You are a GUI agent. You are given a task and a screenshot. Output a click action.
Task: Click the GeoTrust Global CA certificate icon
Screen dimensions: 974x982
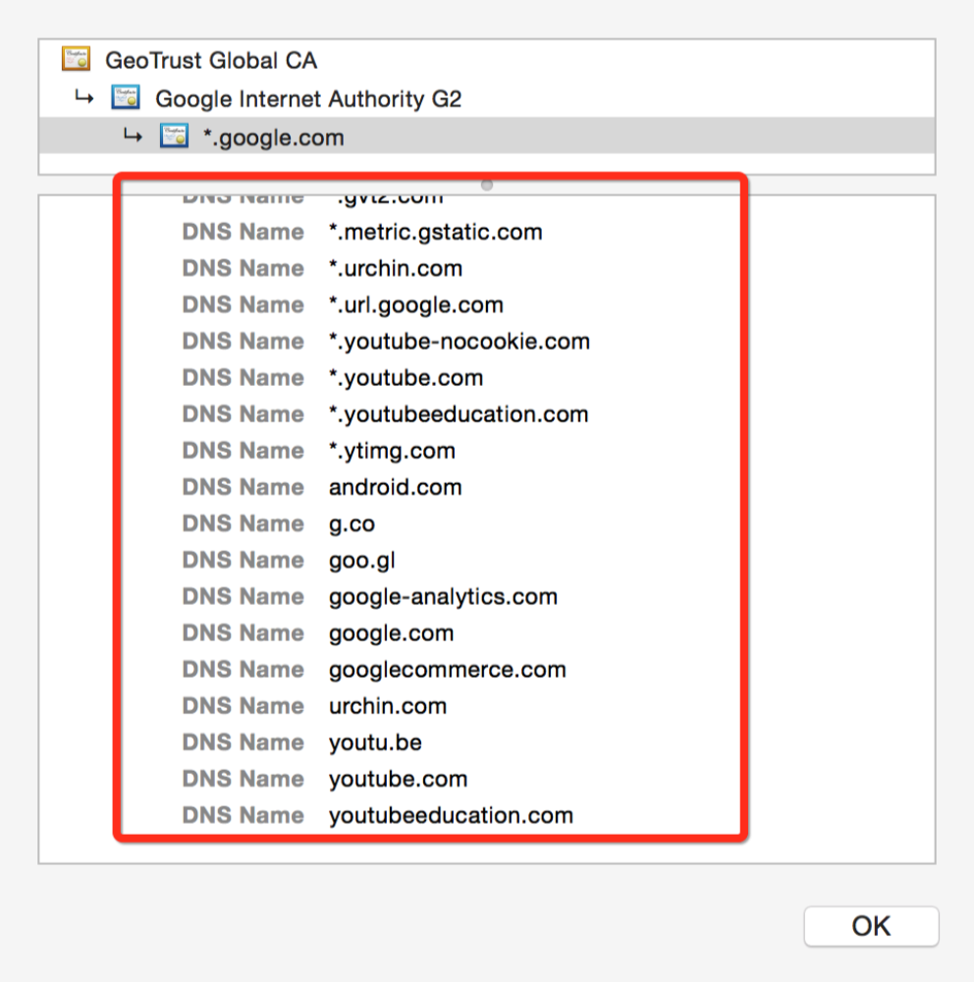77,59
